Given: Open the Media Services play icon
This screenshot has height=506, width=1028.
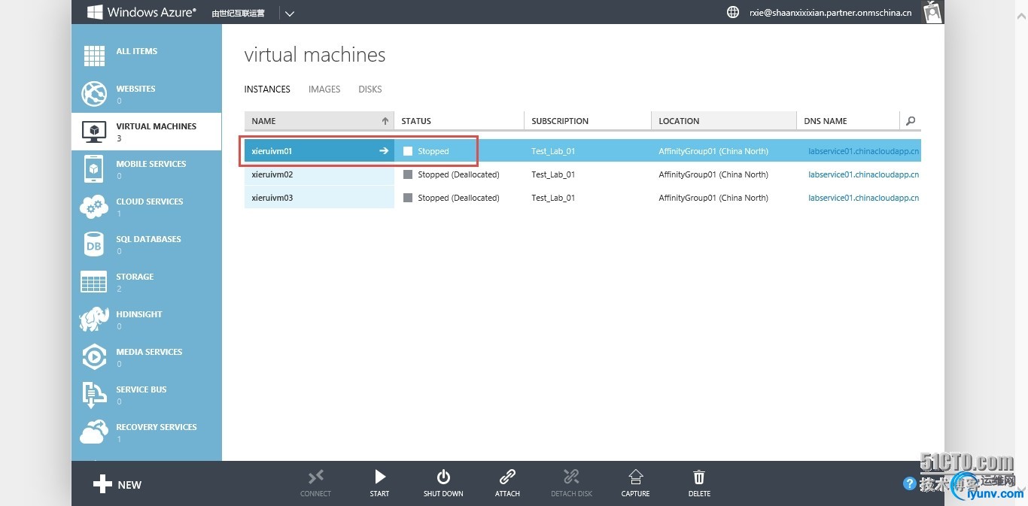Looking at the screenshot, I should [94, 357].
